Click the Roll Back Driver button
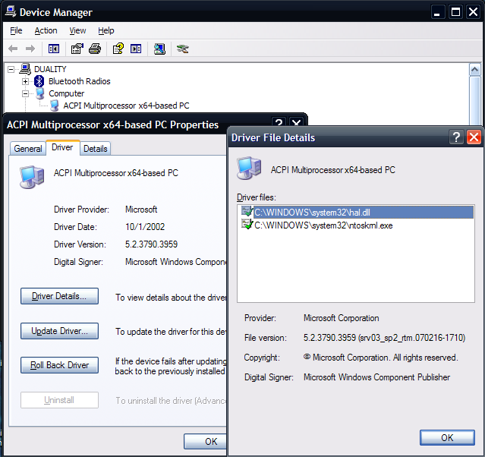485x457 pixels. (59, 365)
